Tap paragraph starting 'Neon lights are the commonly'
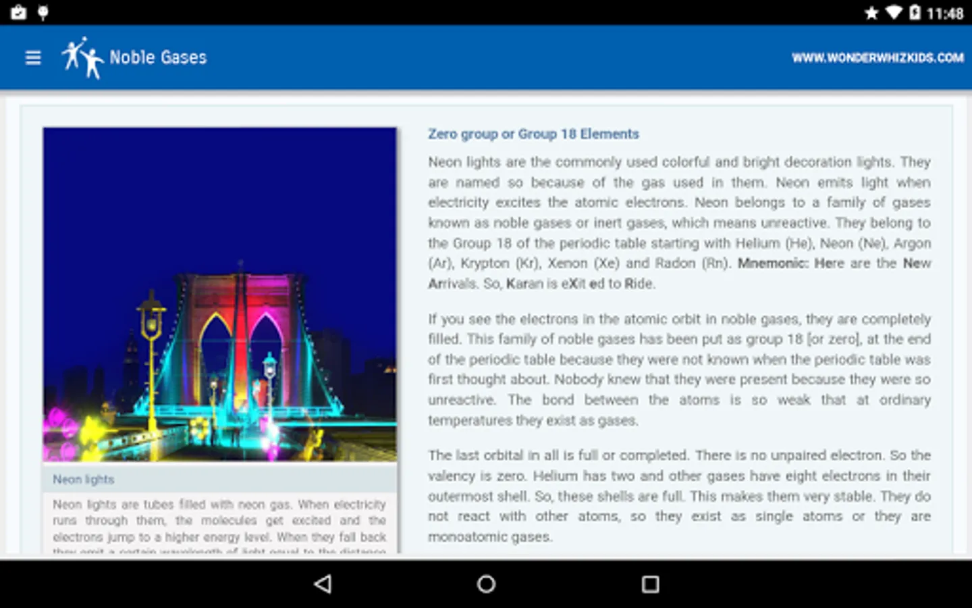The image size is (972, 608). (x=679, y=223)
